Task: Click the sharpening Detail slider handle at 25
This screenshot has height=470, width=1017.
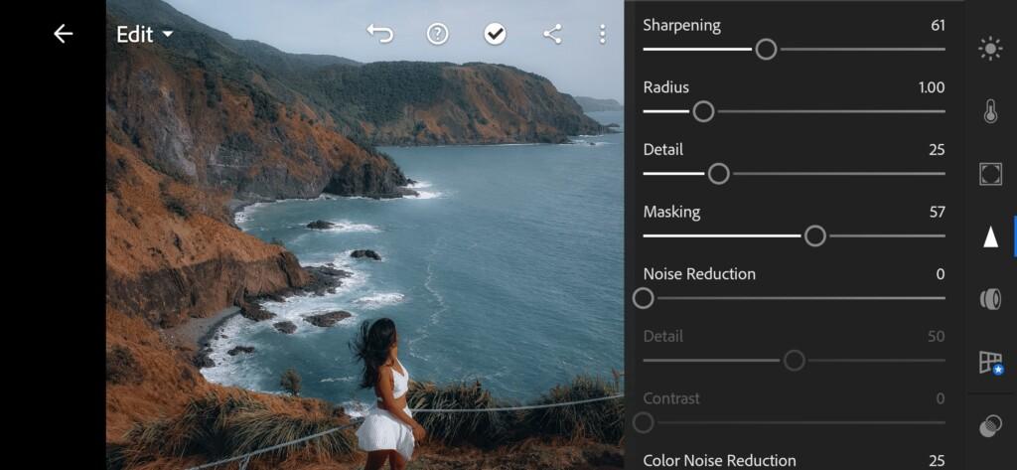Action: [x=718, y=174]
